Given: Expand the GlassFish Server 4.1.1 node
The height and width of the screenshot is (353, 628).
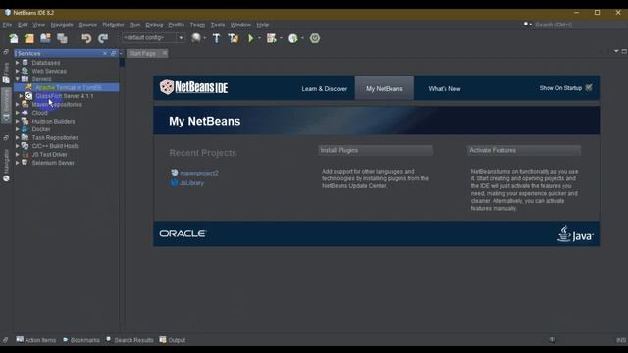Looking at the screenshot, I should point(21,96).
